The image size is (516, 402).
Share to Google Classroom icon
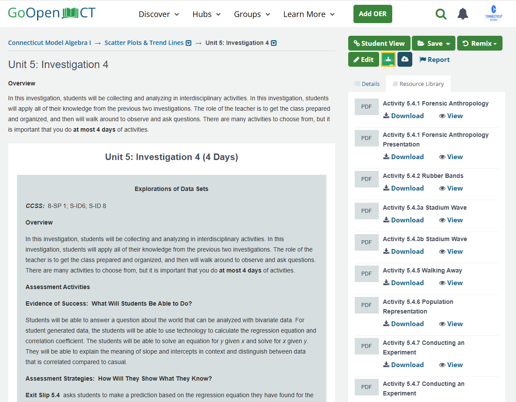[388, 59]
